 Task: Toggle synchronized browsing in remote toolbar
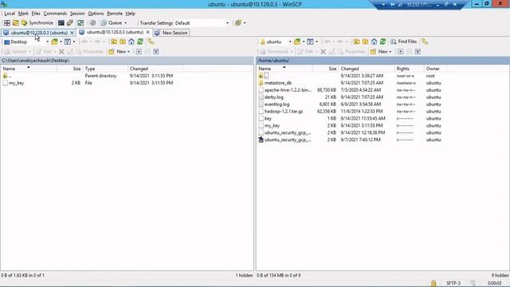click(425, 41)
